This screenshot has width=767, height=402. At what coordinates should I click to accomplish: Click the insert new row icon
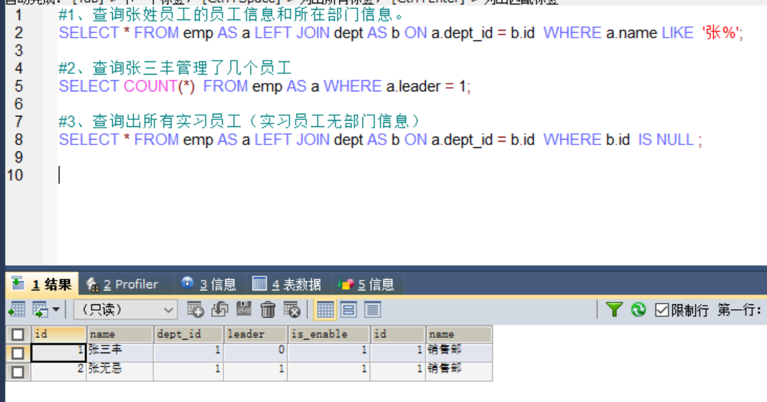click(195, 309)
